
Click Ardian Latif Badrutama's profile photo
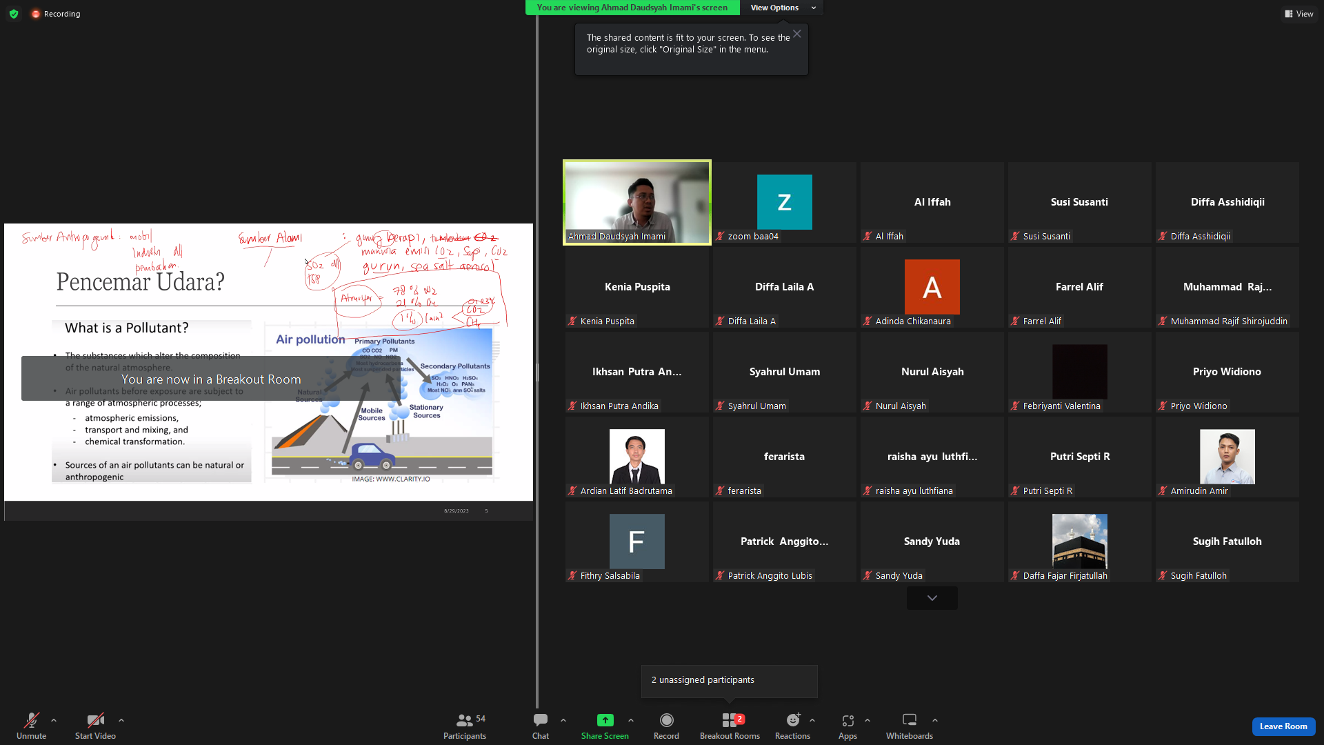click(636, 457)
